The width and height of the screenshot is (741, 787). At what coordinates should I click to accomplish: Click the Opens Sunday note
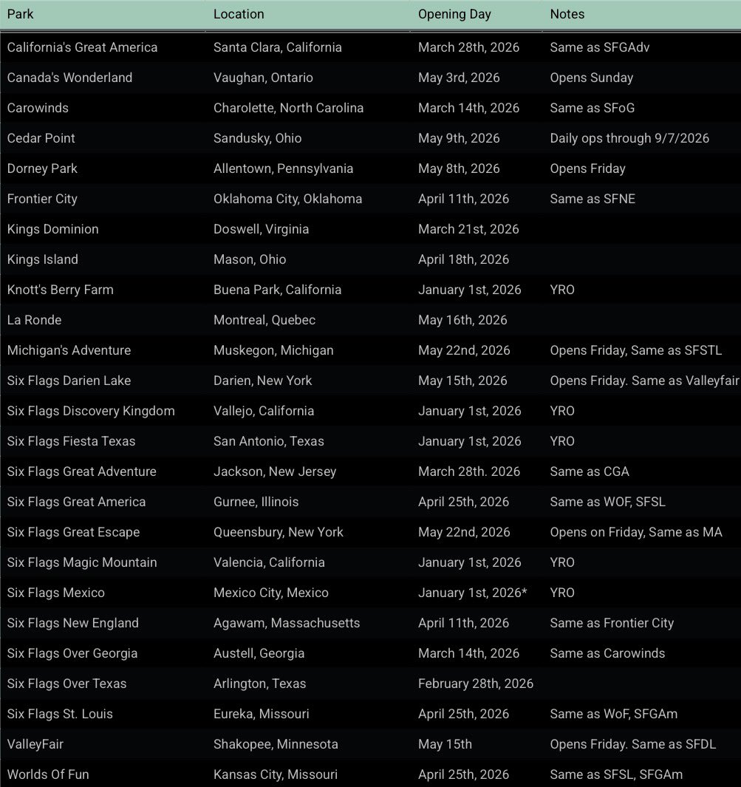[x=592, y=78]
